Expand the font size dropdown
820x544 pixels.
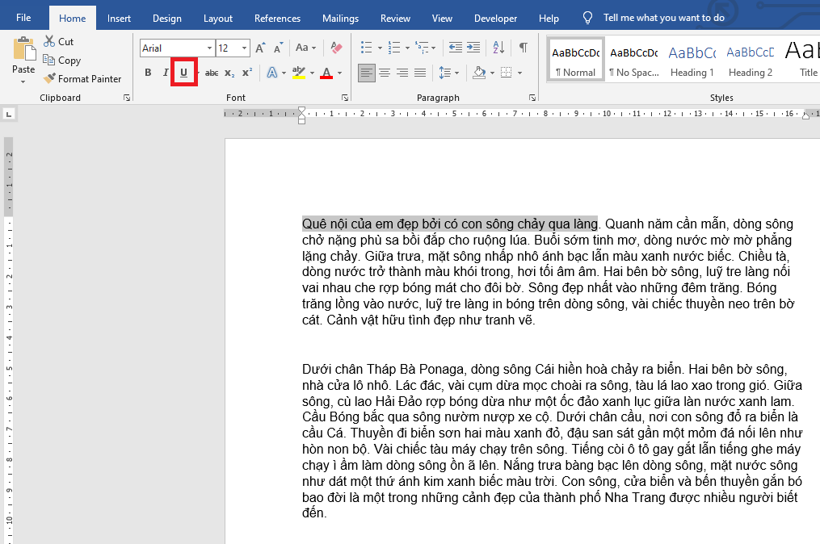pyautogui.click(x=245, y=48)
